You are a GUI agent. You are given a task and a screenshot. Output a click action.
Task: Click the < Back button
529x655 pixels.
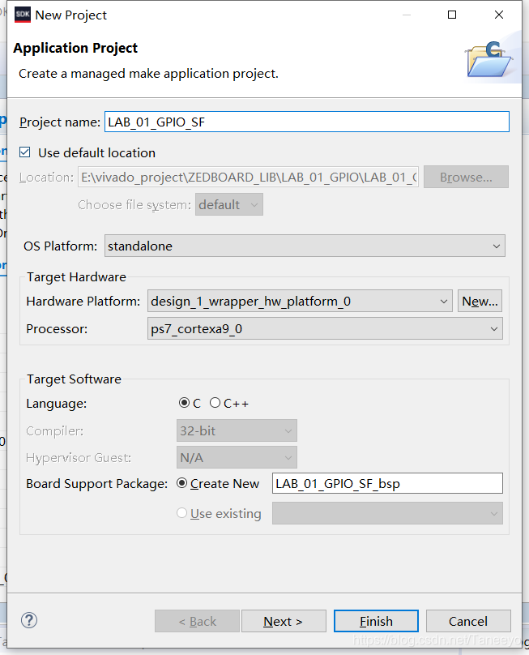tap(197, 621)
